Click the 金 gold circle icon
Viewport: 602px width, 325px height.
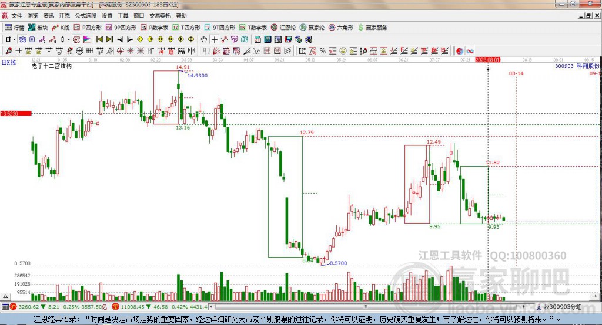pos(343,50)
